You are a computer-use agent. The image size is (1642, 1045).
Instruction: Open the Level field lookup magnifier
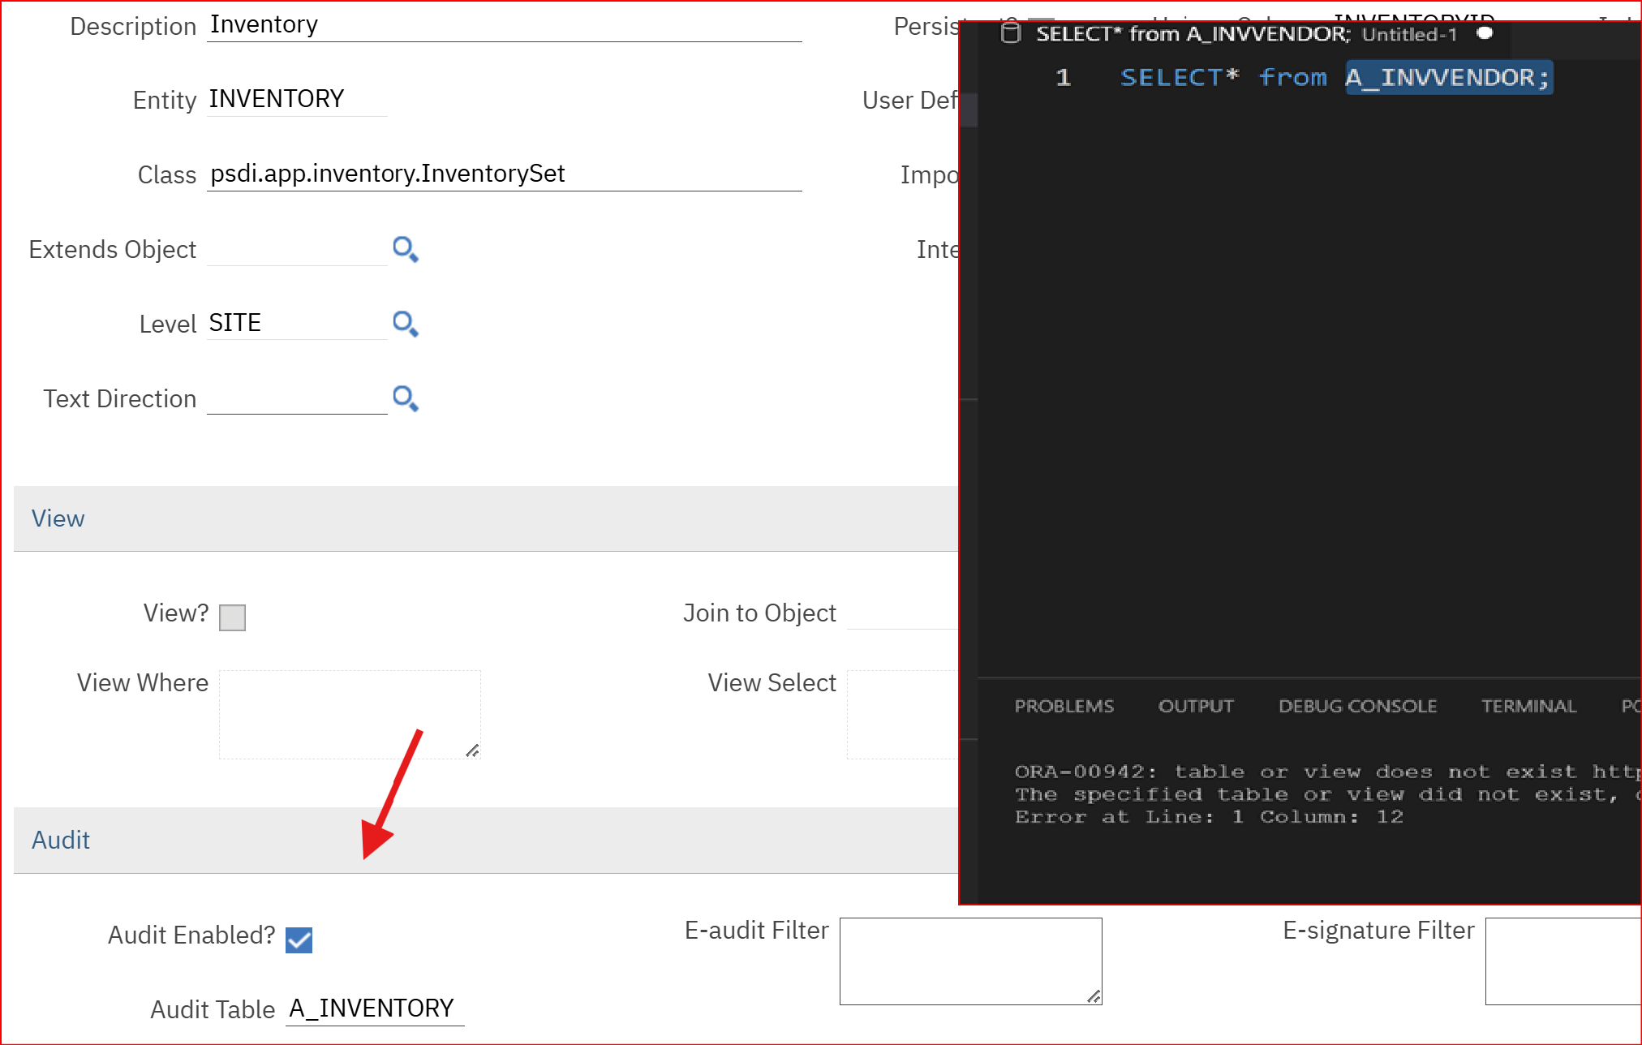[405, 324]
